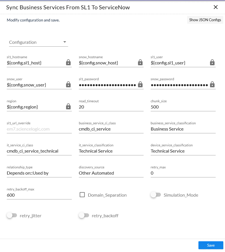Open the Configuration dropdown
Viewport: 225px width, 252px height.
[38, 42]
